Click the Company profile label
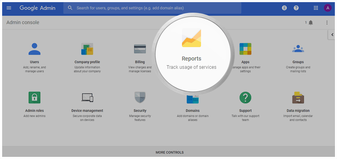This screenshot has width=337, height=159. click(x=87, y=62)
